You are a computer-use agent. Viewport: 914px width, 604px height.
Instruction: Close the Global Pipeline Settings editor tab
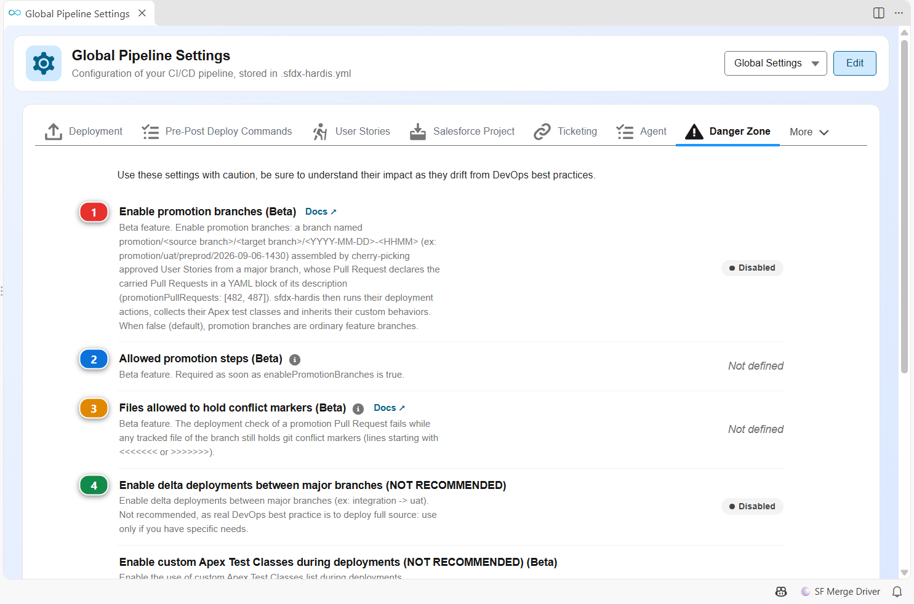coord(142,13)
